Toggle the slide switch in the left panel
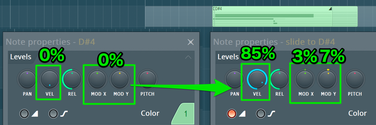Screen dimensions: 376x125 point(25,113)
